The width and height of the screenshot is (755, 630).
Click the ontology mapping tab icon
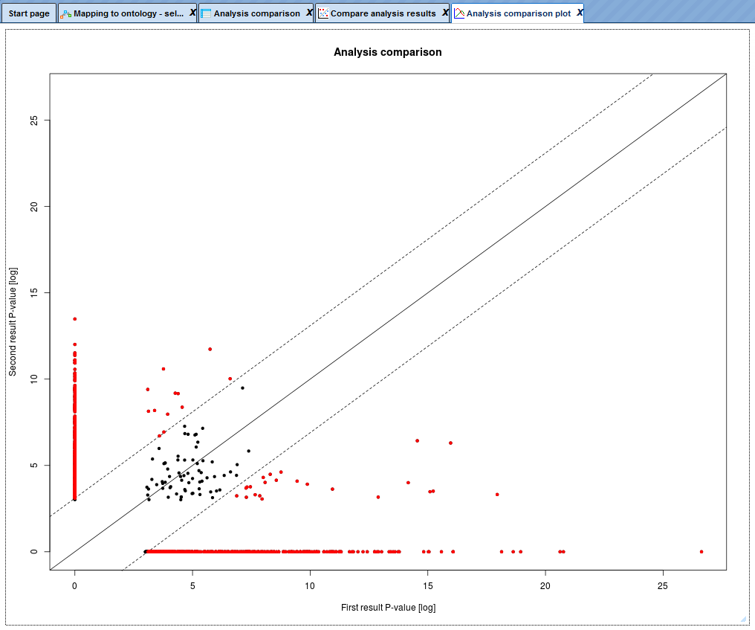coord(66,13)
